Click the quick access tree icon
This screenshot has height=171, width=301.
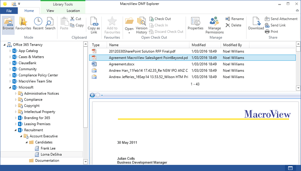[14, 4]
